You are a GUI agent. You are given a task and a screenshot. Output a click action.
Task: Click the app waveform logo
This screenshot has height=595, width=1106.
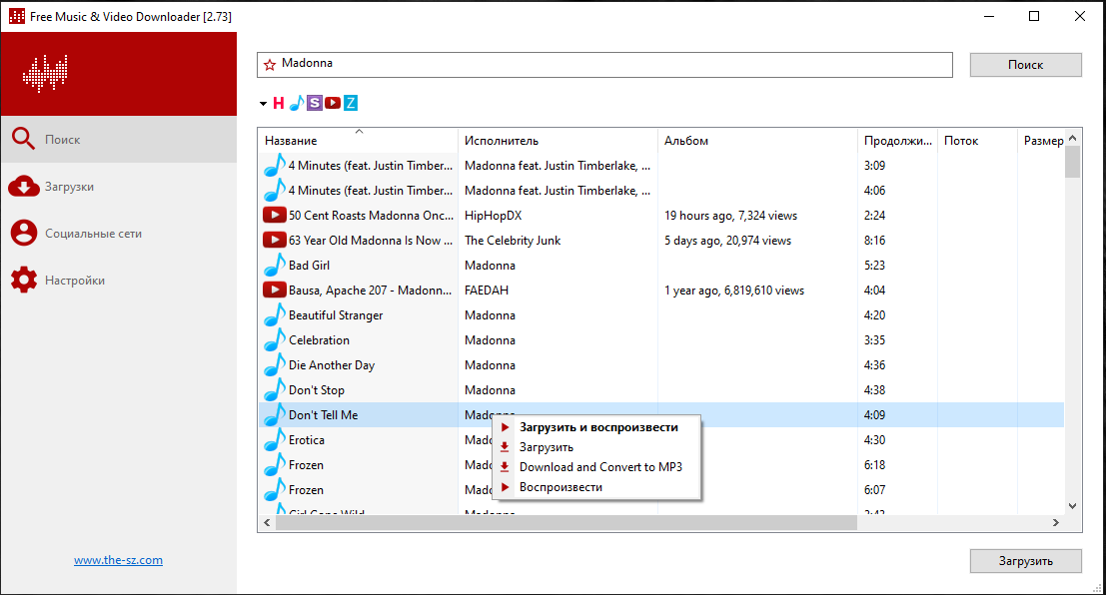point(45,73)
